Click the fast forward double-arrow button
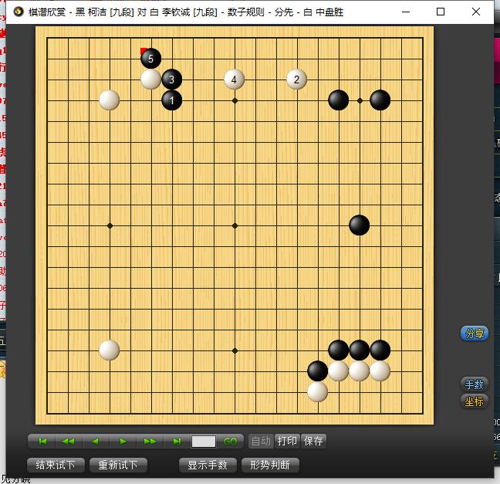The width and height of the screenshot is (500, 484). tap(150, 442)
